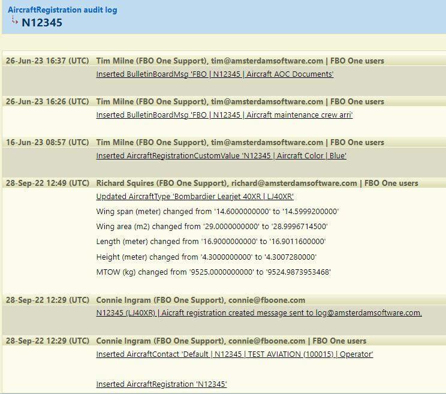Select the 16-Jun-23 08:57 (UTC) timestamp
This screenshot has width=446, height=394.
47,142
